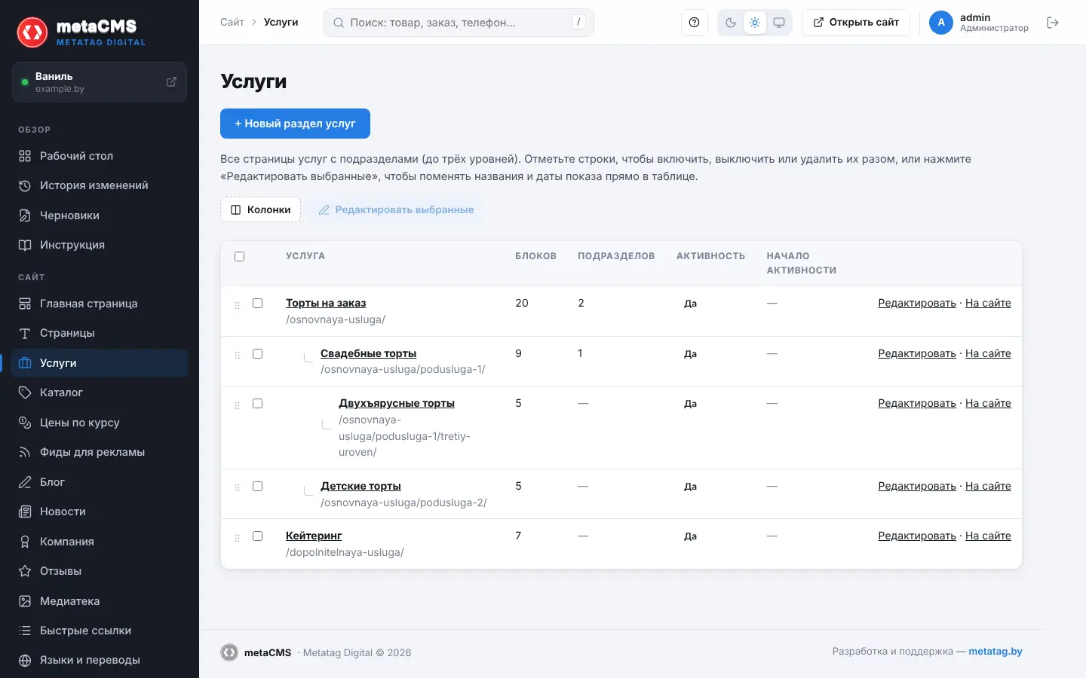1086x678 pixels.
Task: Grab drag handle for Торты на заказ row
Action: pyautogui.click(x=237, y=305)
